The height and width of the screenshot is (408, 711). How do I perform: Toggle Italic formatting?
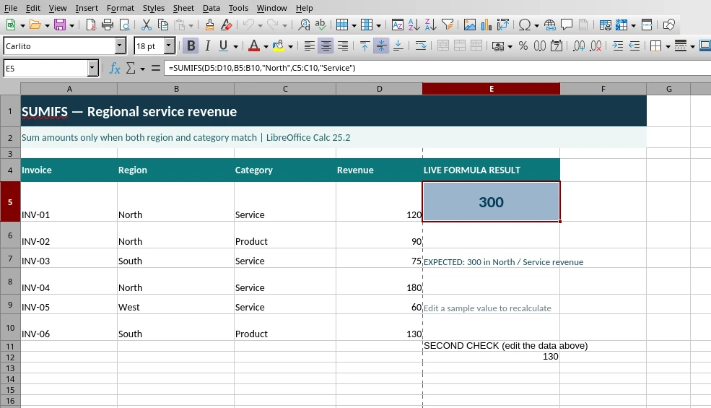207,45
